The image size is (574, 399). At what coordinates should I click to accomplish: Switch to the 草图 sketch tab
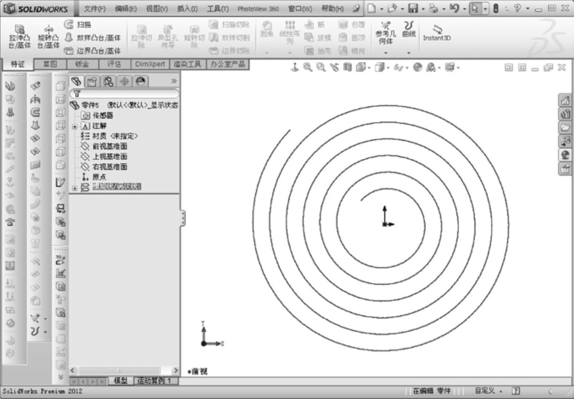point(50,64)
